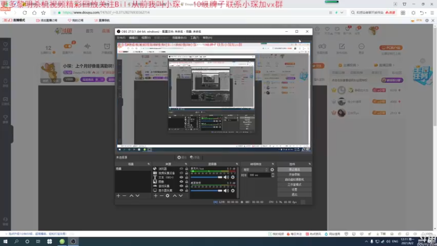Open OBS Edit menu
Screen dimensions: 437x246
tap(133, 38)
